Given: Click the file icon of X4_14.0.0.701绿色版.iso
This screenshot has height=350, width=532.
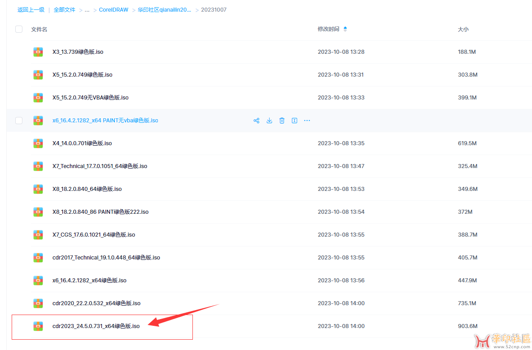Looking at the screenshot, I should pos(38,143).
